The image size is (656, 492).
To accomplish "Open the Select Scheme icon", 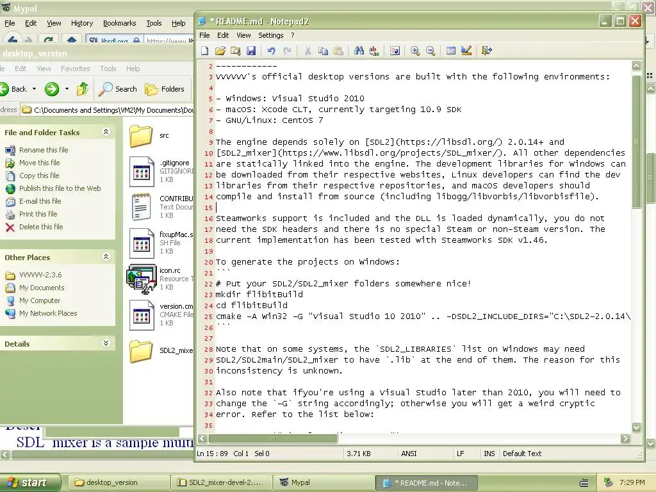I will [x=450, y=51].
